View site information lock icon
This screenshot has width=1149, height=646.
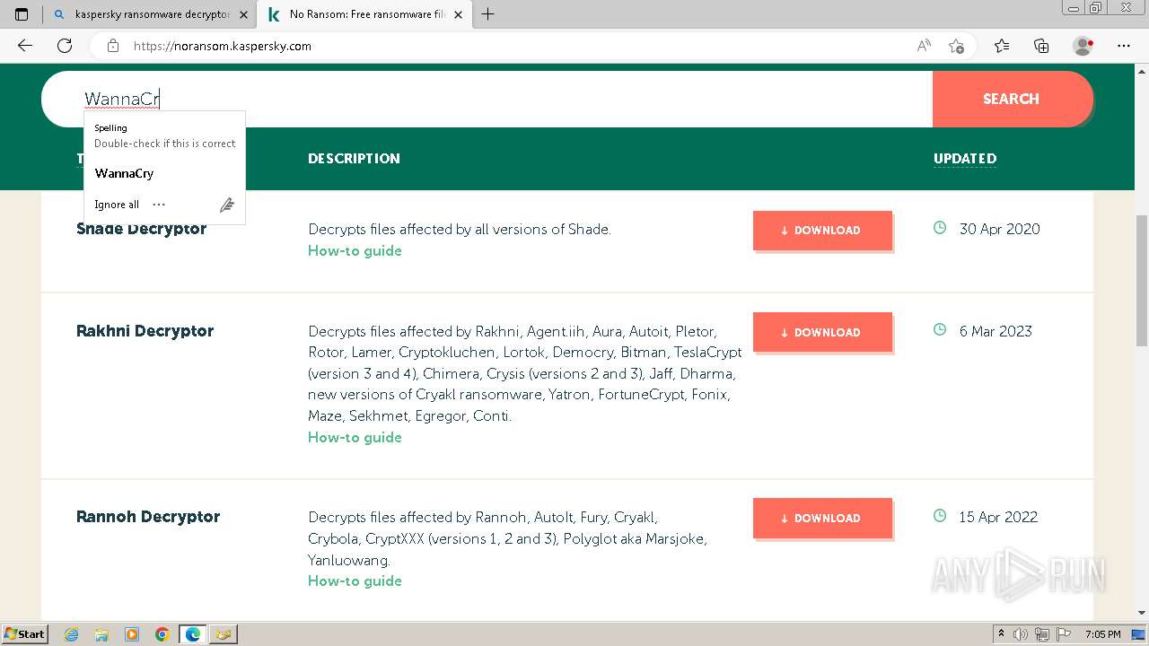click(113, 46)
